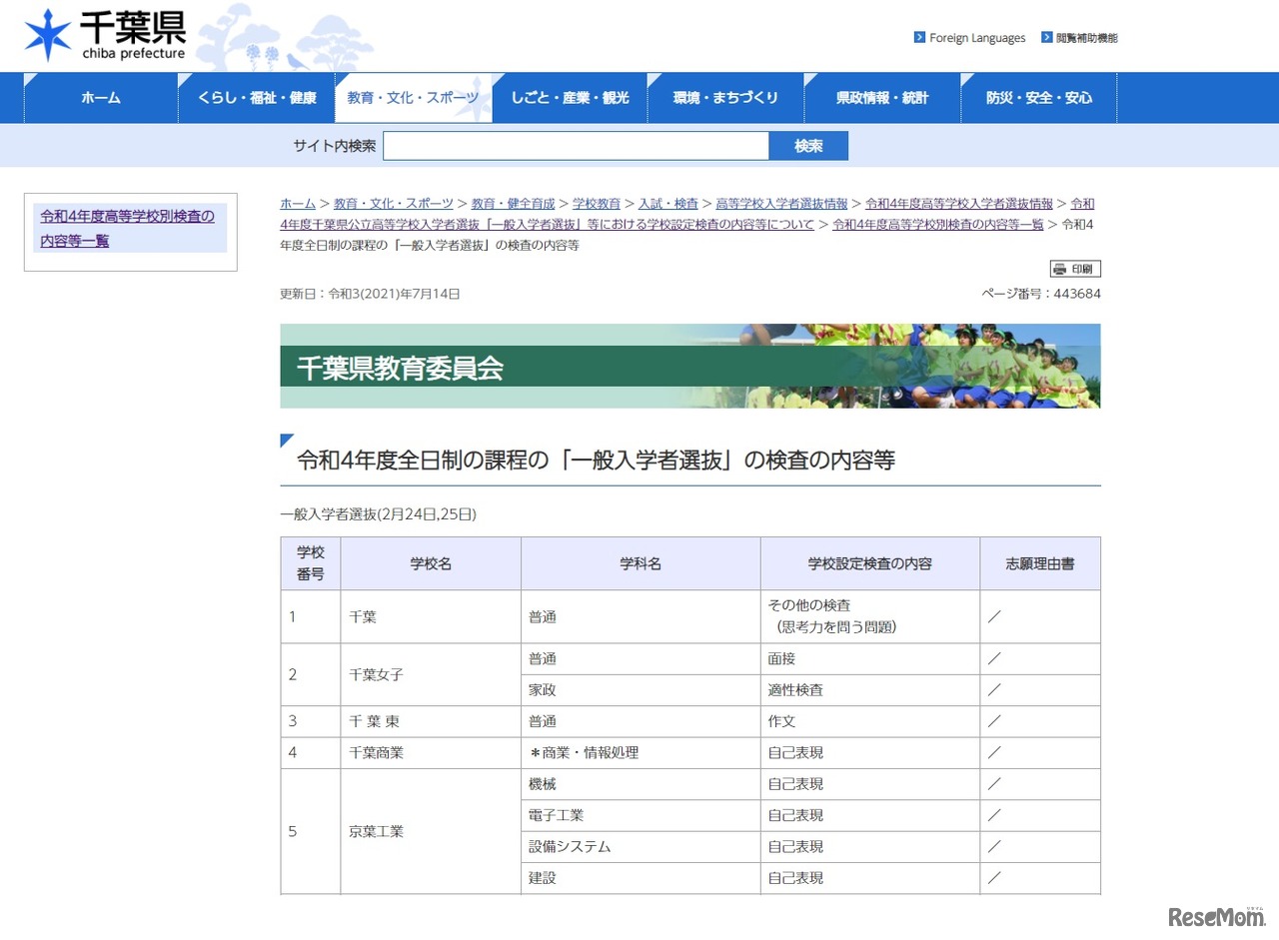1279x940 pixels.
Task: Click inside the サイト内検索 search field
Action: (x=576, y=145)
